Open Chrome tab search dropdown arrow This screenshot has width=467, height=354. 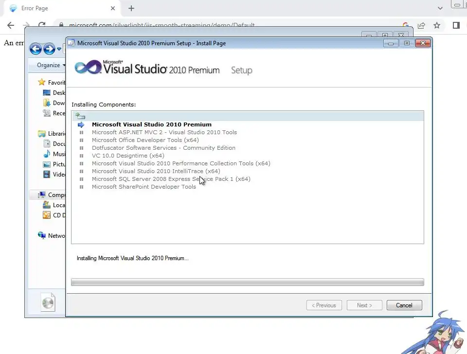pyautogui.click(x=440, y=8)
